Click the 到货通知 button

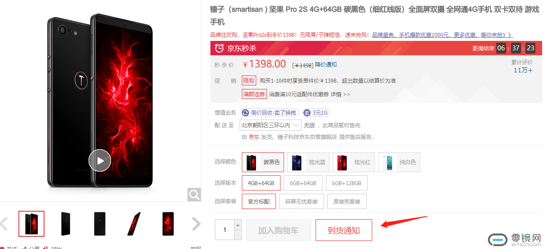[344, 231]
